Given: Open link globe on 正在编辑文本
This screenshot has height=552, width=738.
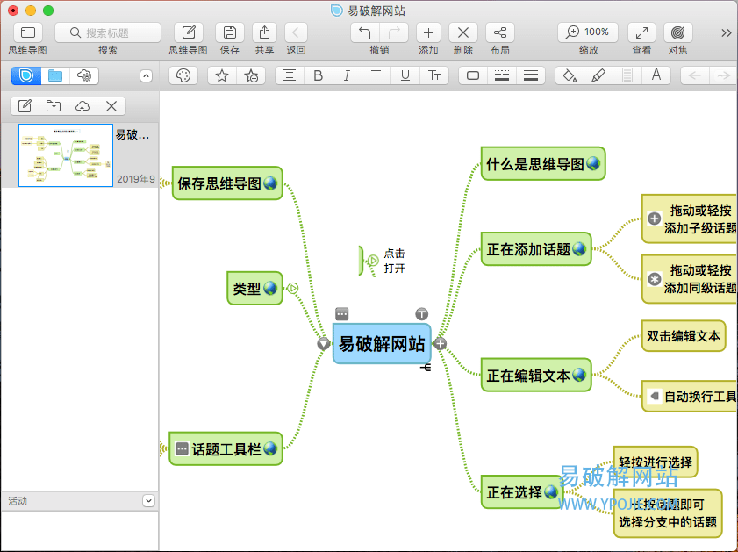Looking at the screenshot, I should (579, 375).
